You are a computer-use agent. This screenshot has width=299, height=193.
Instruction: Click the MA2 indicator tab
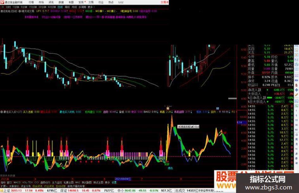click(78, 183)
